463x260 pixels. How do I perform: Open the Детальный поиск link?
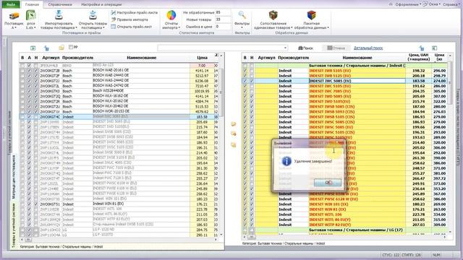[368, 48]
